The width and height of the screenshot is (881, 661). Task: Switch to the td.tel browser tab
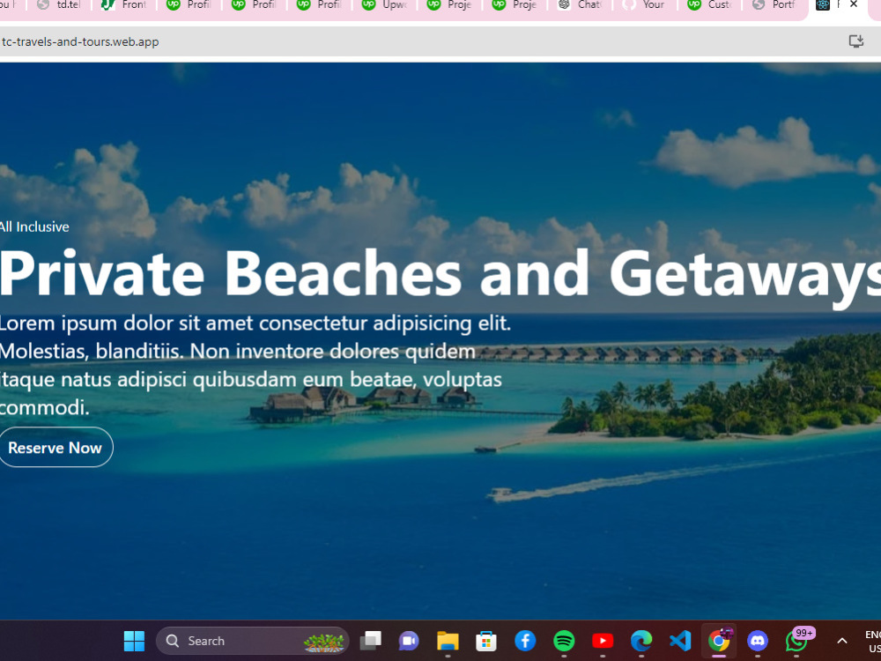coord(60,5)
